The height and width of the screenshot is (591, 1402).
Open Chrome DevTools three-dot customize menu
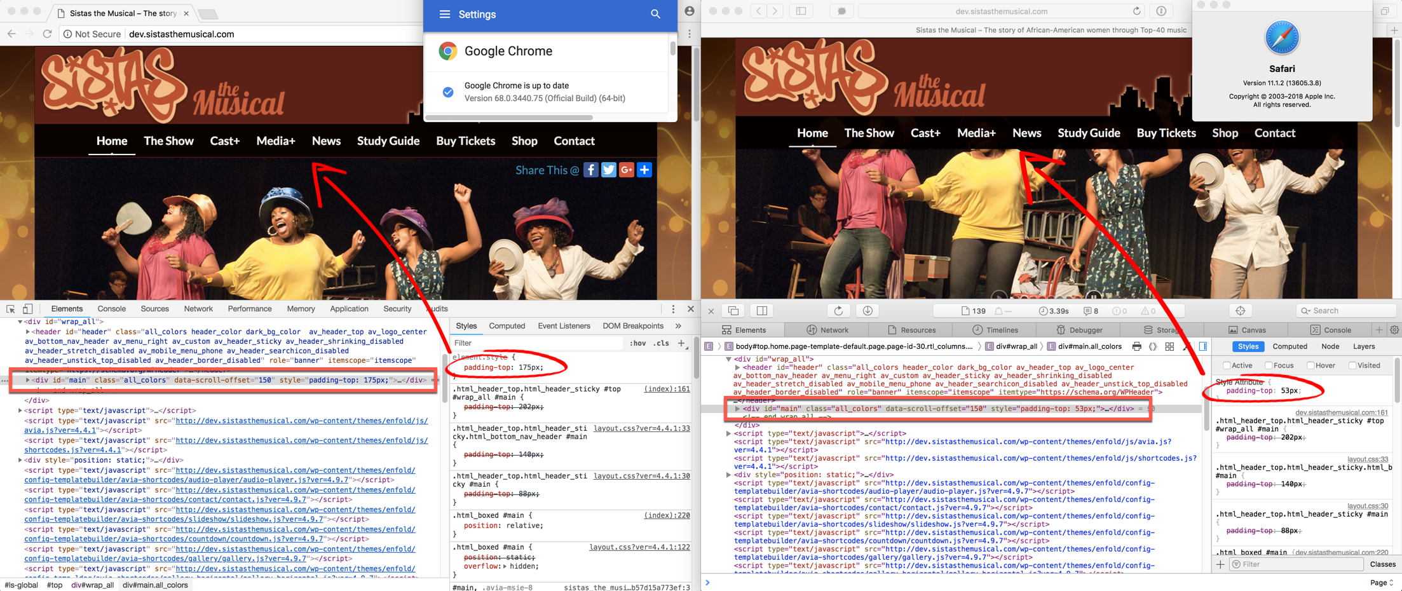[673, 309]
